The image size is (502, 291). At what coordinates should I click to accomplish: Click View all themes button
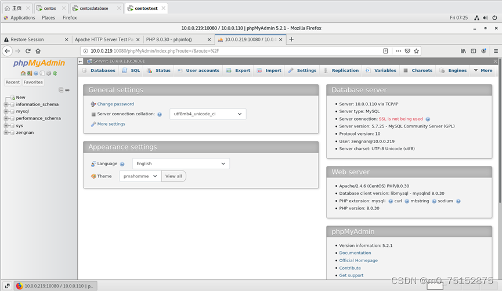coord(174,176)
